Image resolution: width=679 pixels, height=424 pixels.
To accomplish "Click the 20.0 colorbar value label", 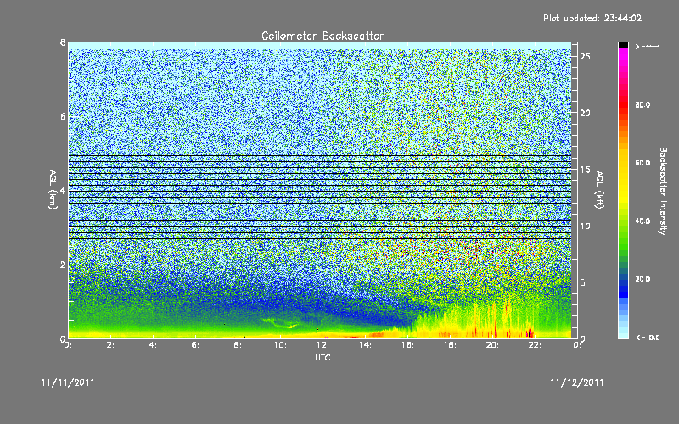I will point(643,279).
